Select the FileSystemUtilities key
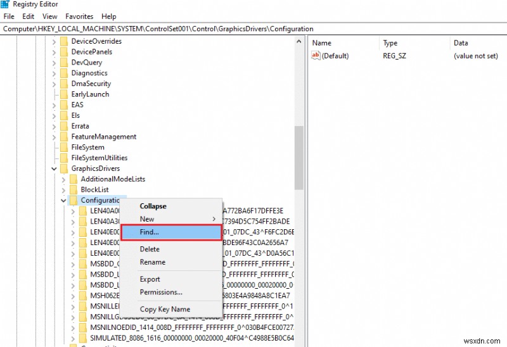The image size is (507, 347). [x=99, y=158]
